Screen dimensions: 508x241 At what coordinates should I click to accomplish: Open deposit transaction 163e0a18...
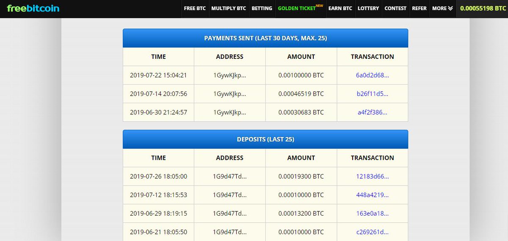click(373, 214)
